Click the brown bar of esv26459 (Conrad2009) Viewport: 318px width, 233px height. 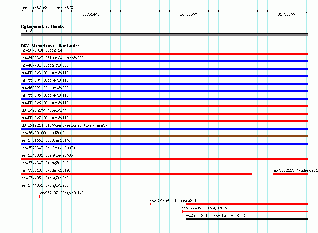(x=164, y=136)
